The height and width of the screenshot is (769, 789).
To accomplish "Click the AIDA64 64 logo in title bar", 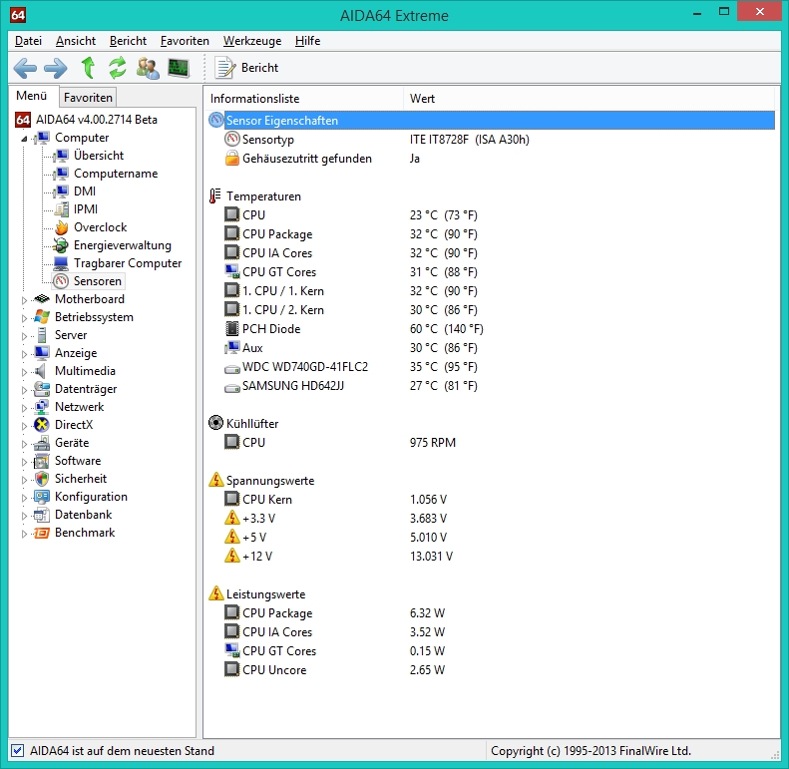I will 18,15.
